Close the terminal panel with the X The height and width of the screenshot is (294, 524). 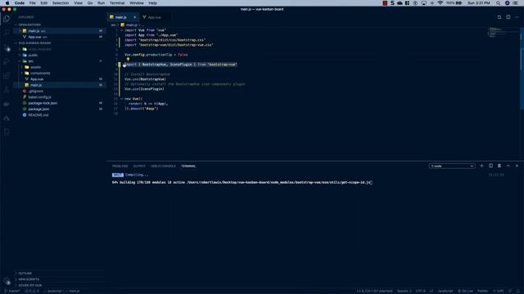coord(517,166)
